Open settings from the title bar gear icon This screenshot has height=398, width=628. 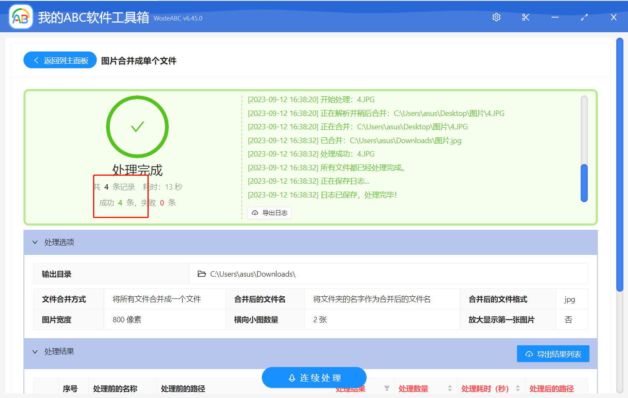tap(496, 17)
